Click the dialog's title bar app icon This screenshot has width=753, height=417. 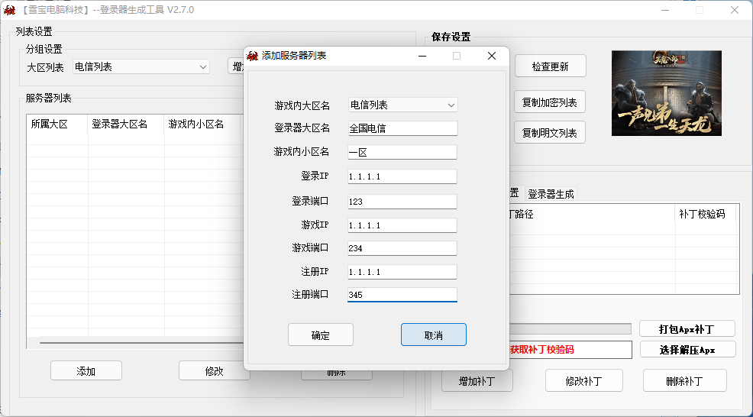253,56
